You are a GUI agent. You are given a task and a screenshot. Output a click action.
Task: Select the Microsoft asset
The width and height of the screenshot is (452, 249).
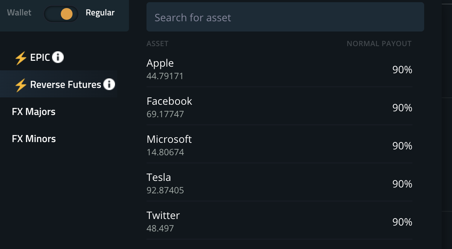279,146
